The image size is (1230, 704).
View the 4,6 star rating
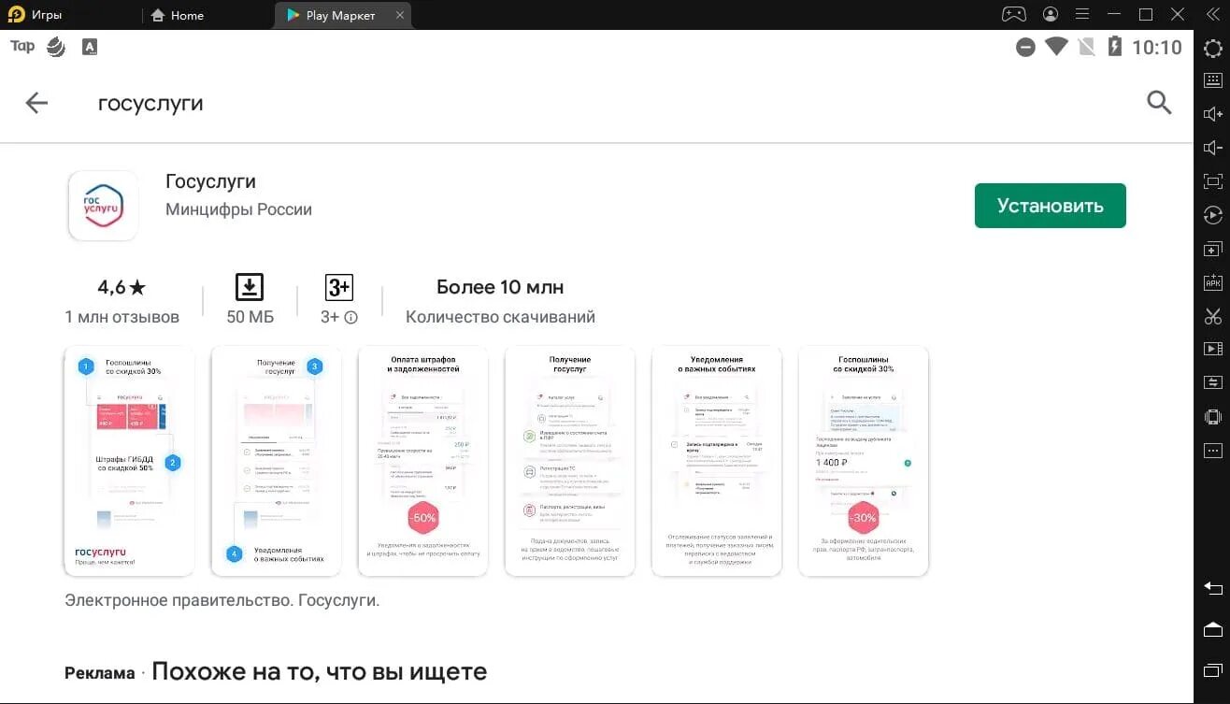[x=122, y=287]
